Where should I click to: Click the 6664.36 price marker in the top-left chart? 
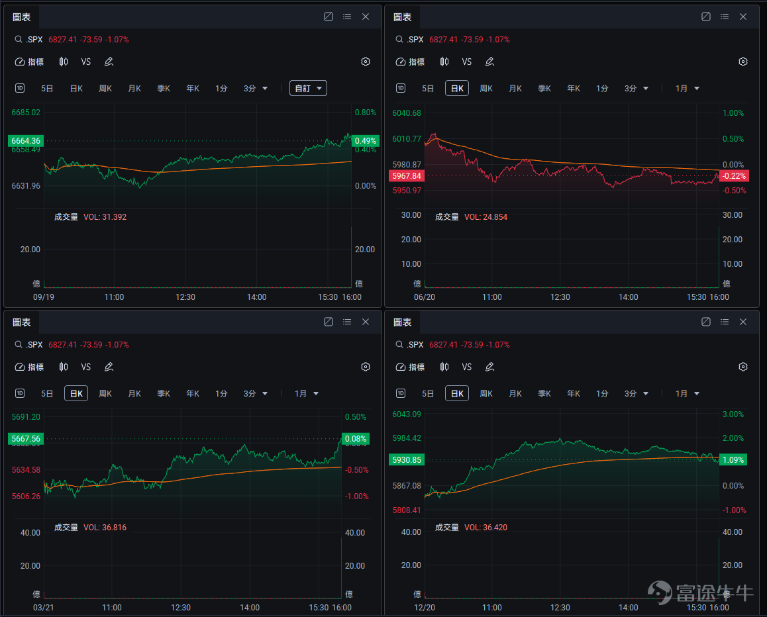(x=26, y=141)
